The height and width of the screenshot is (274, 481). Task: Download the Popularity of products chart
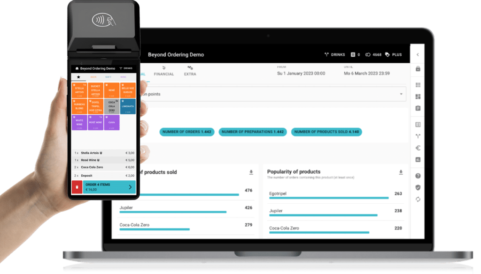pos(401,172)
